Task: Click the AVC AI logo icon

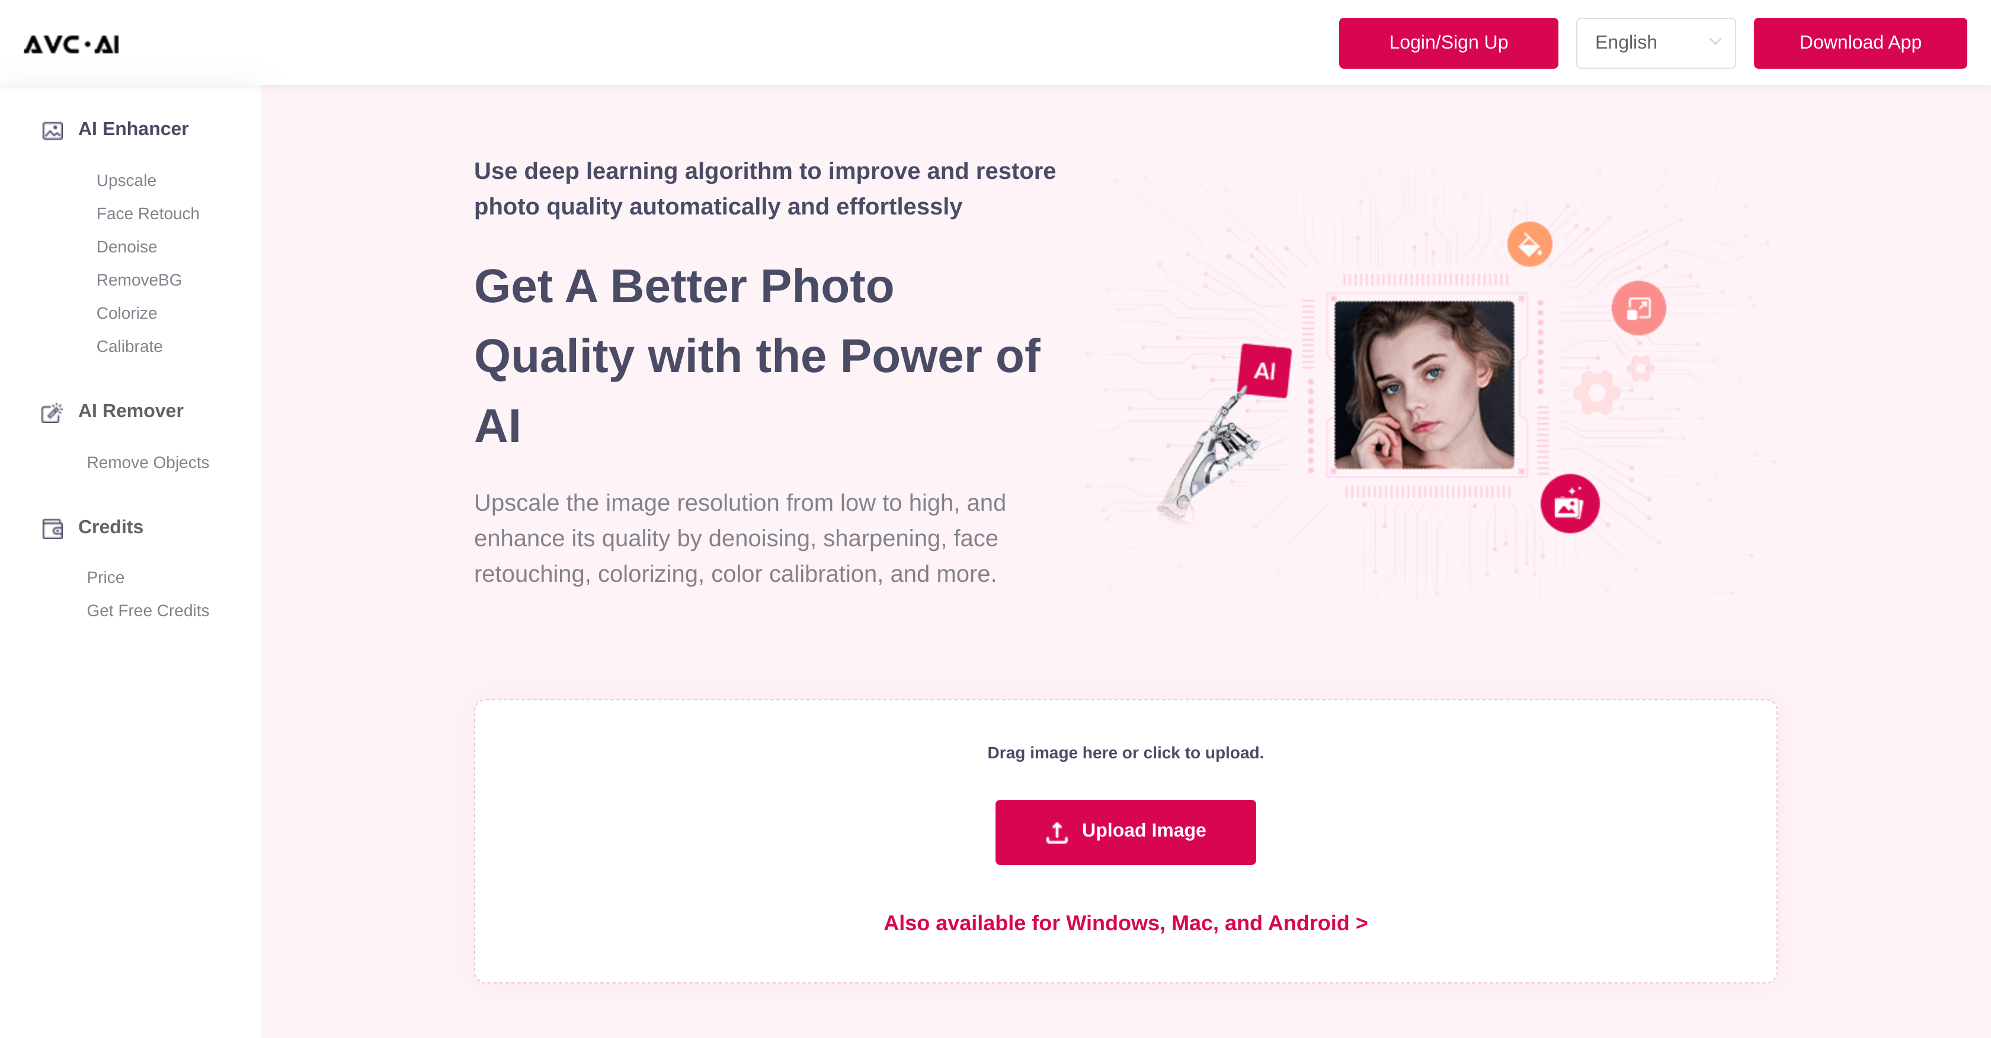Action: click(x=71, y=43)
